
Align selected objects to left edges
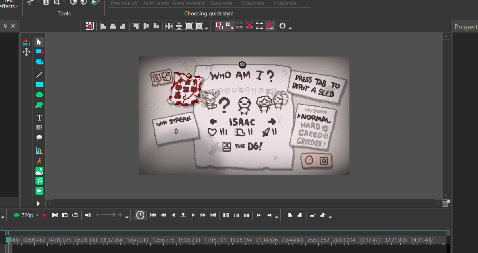click(x=103, y=26)
